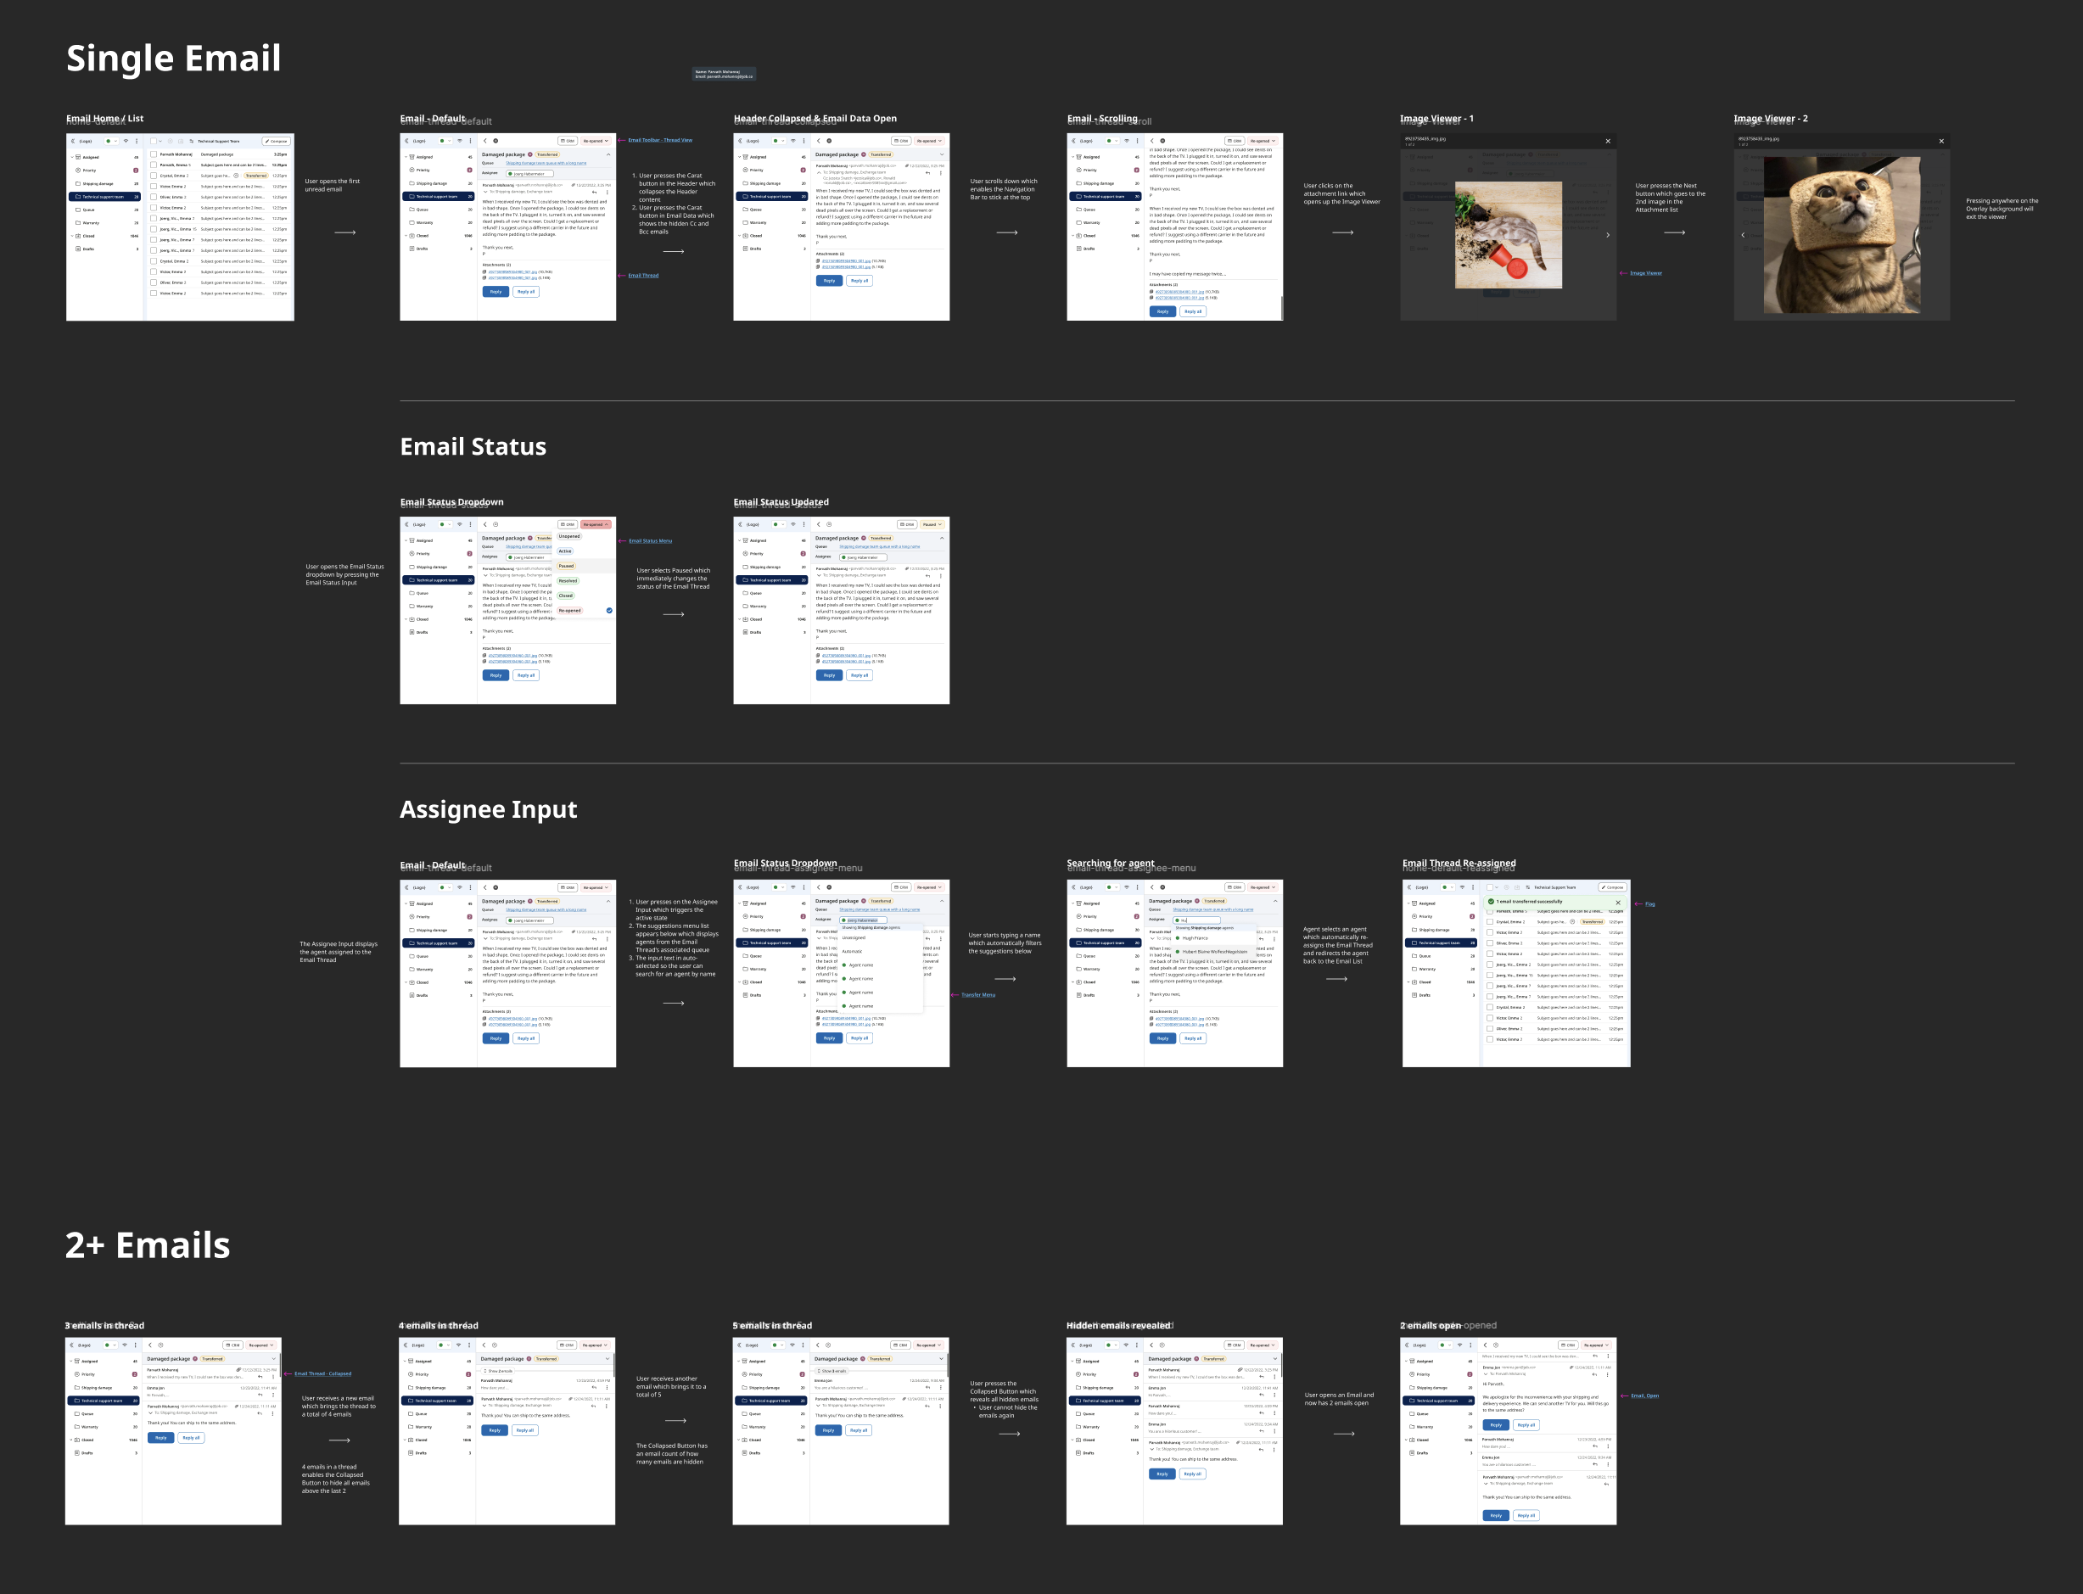Collapse header caret in Email Status Updated frame

pos(942,538)
